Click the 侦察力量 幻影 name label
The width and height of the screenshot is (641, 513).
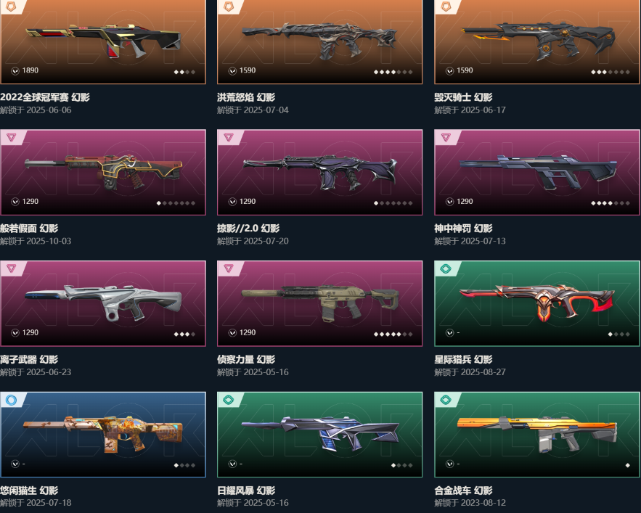tap(246, 360)
